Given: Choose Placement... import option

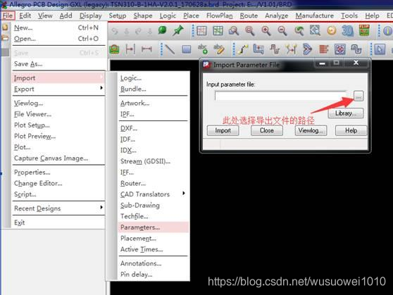Looking at the screenshot, I should click(x=153, y=239).
